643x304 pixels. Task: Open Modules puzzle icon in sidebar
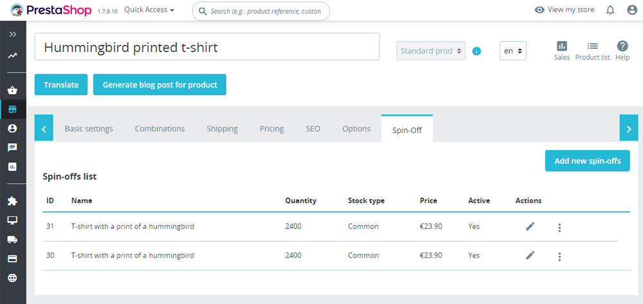[13, 201]
